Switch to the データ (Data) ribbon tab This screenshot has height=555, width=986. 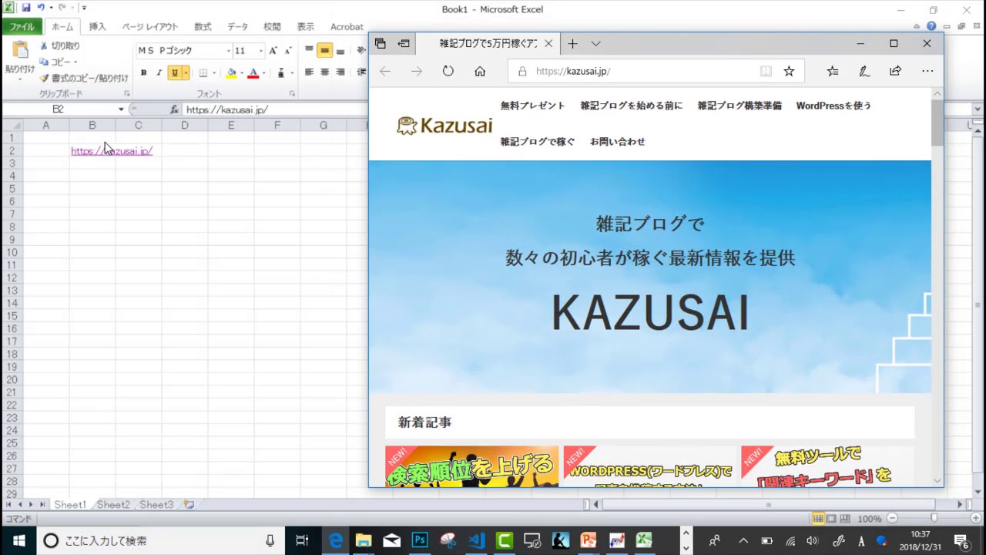pyautogui.click(x=237, y=26)
